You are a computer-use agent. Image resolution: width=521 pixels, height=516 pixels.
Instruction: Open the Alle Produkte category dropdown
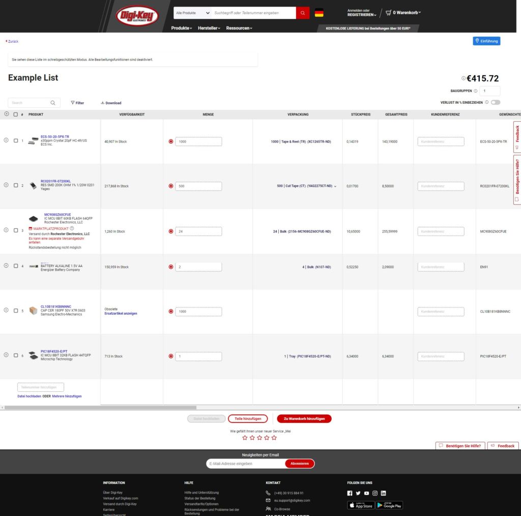click(193, 13)
